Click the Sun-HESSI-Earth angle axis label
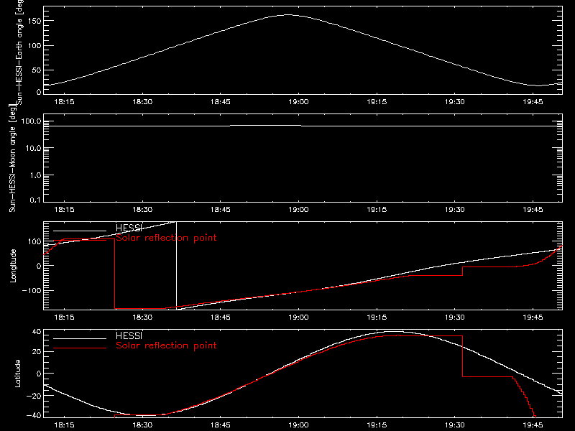The image size is (575, 431). click(x=19, y=51)
